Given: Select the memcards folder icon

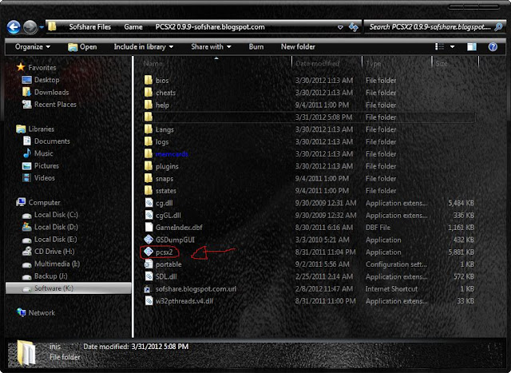Looking at the screenshot, I should [149, 154].
